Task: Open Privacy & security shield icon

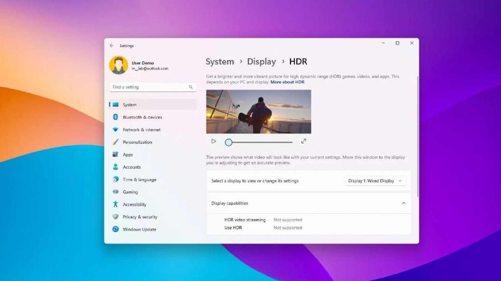Action: 115,217
